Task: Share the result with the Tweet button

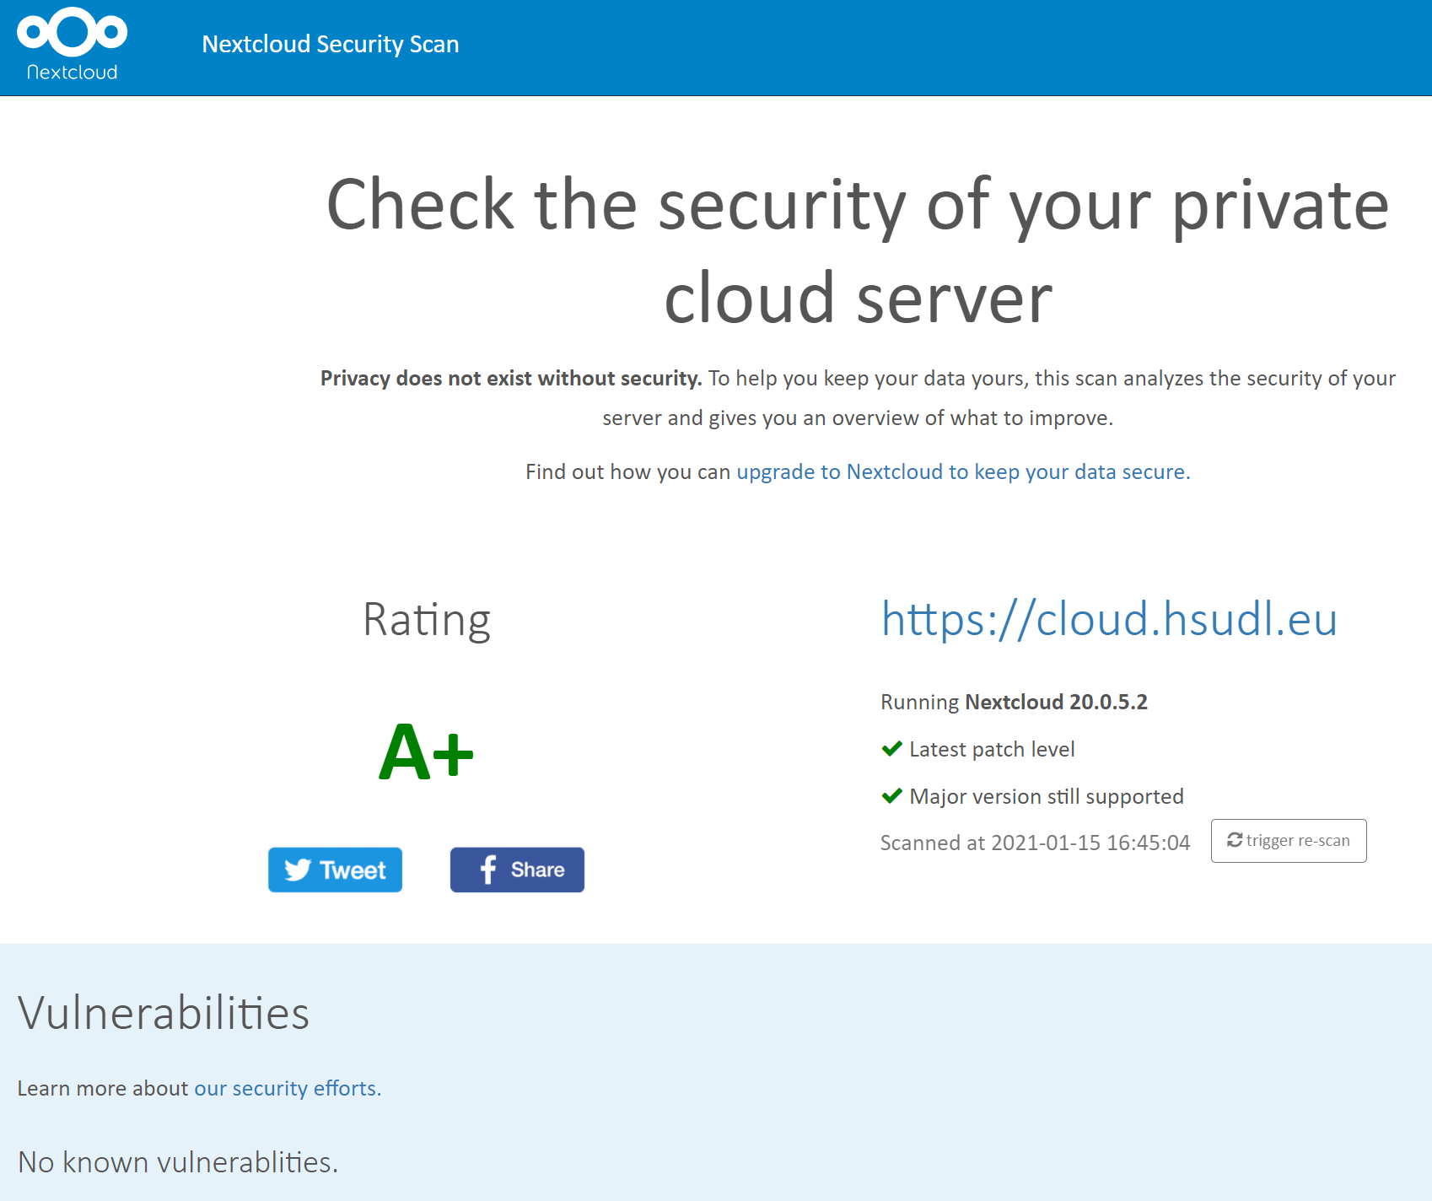Action: tap(335, 870)
